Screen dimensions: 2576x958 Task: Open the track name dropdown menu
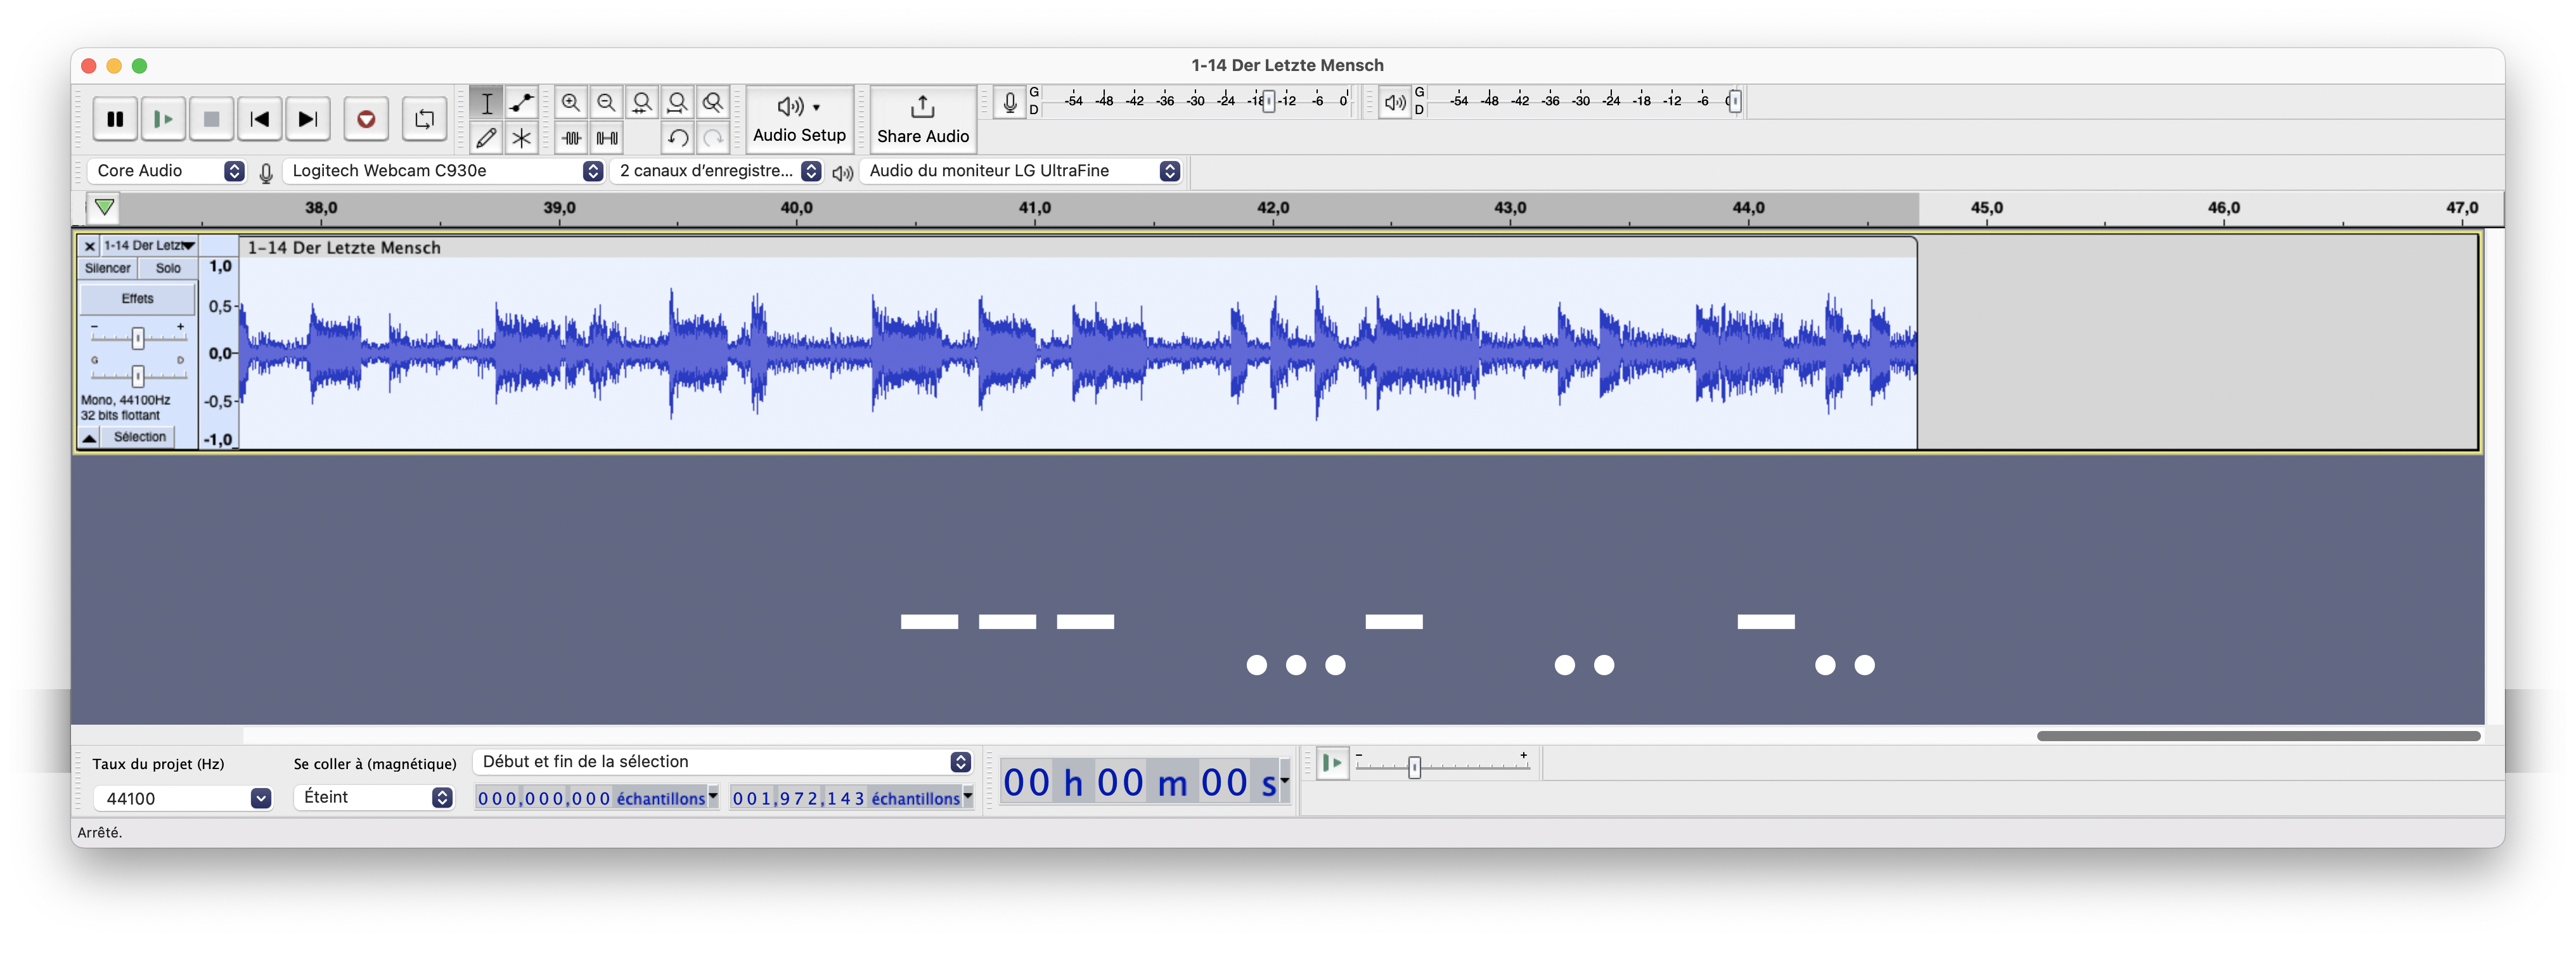coord(149,245)
